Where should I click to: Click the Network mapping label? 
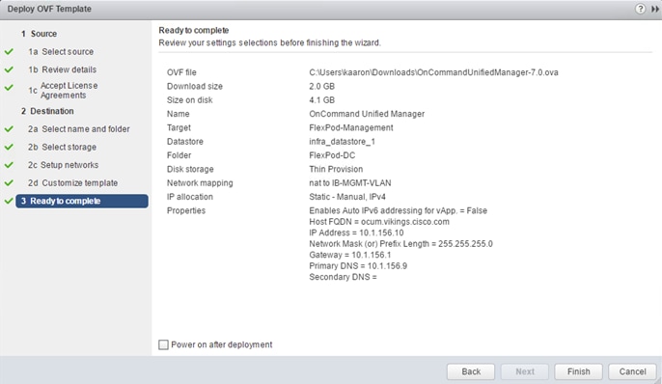pyautogui.click(x=200, y=182)
